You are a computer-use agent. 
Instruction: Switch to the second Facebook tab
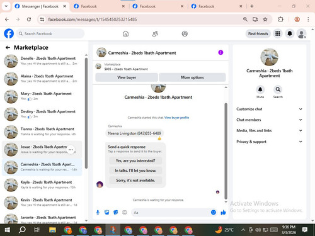pos(99,6)
